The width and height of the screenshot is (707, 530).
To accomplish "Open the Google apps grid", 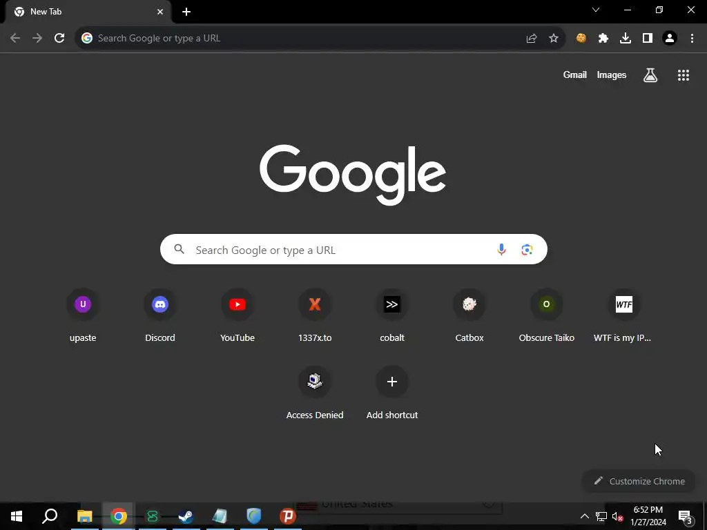I will (684, 75).
